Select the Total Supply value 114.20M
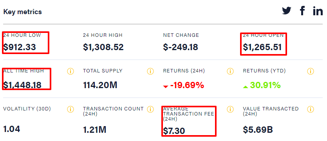The width and height of the screenshot is (327, 141). tap(100, 85)
